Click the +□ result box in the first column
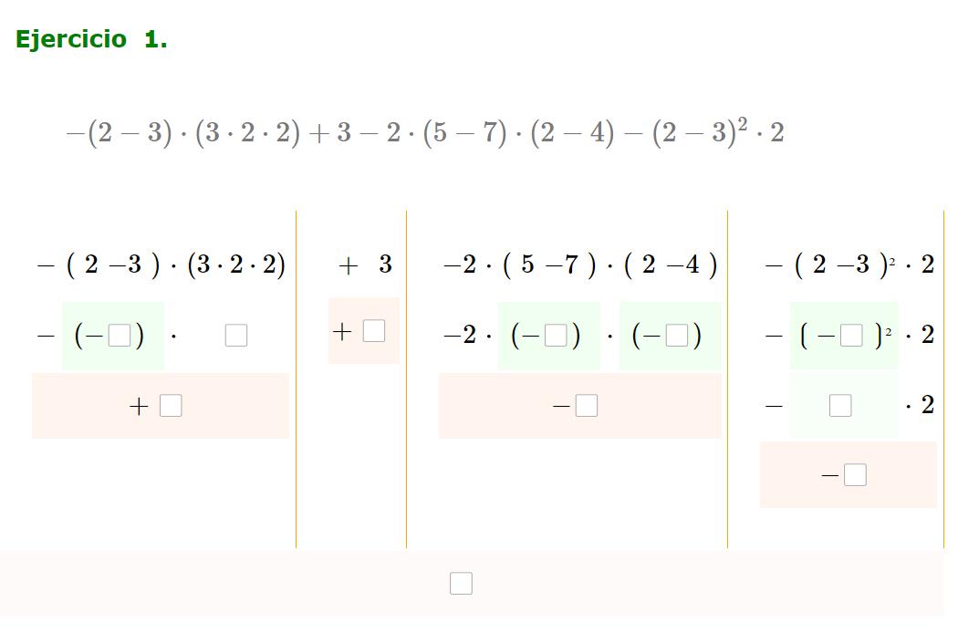958x643 pixels. (171, 406)
